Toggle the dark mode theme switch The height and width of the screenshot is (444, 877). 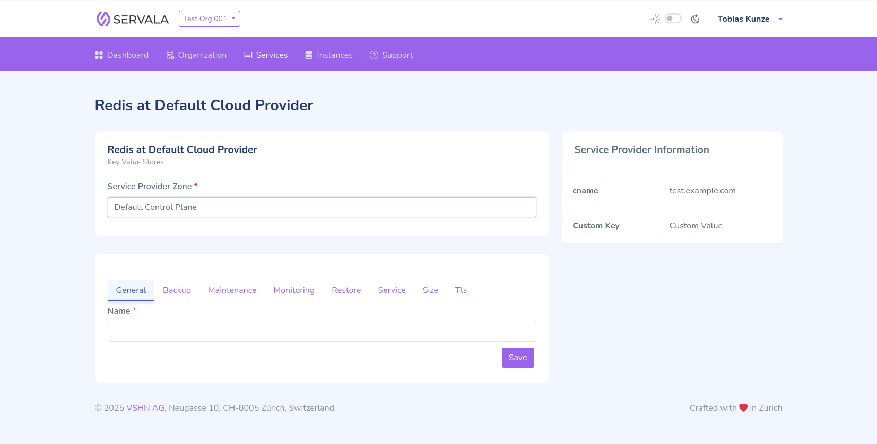point(673,19)
